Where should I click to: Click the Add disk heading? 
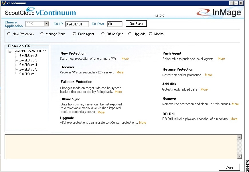169,84
